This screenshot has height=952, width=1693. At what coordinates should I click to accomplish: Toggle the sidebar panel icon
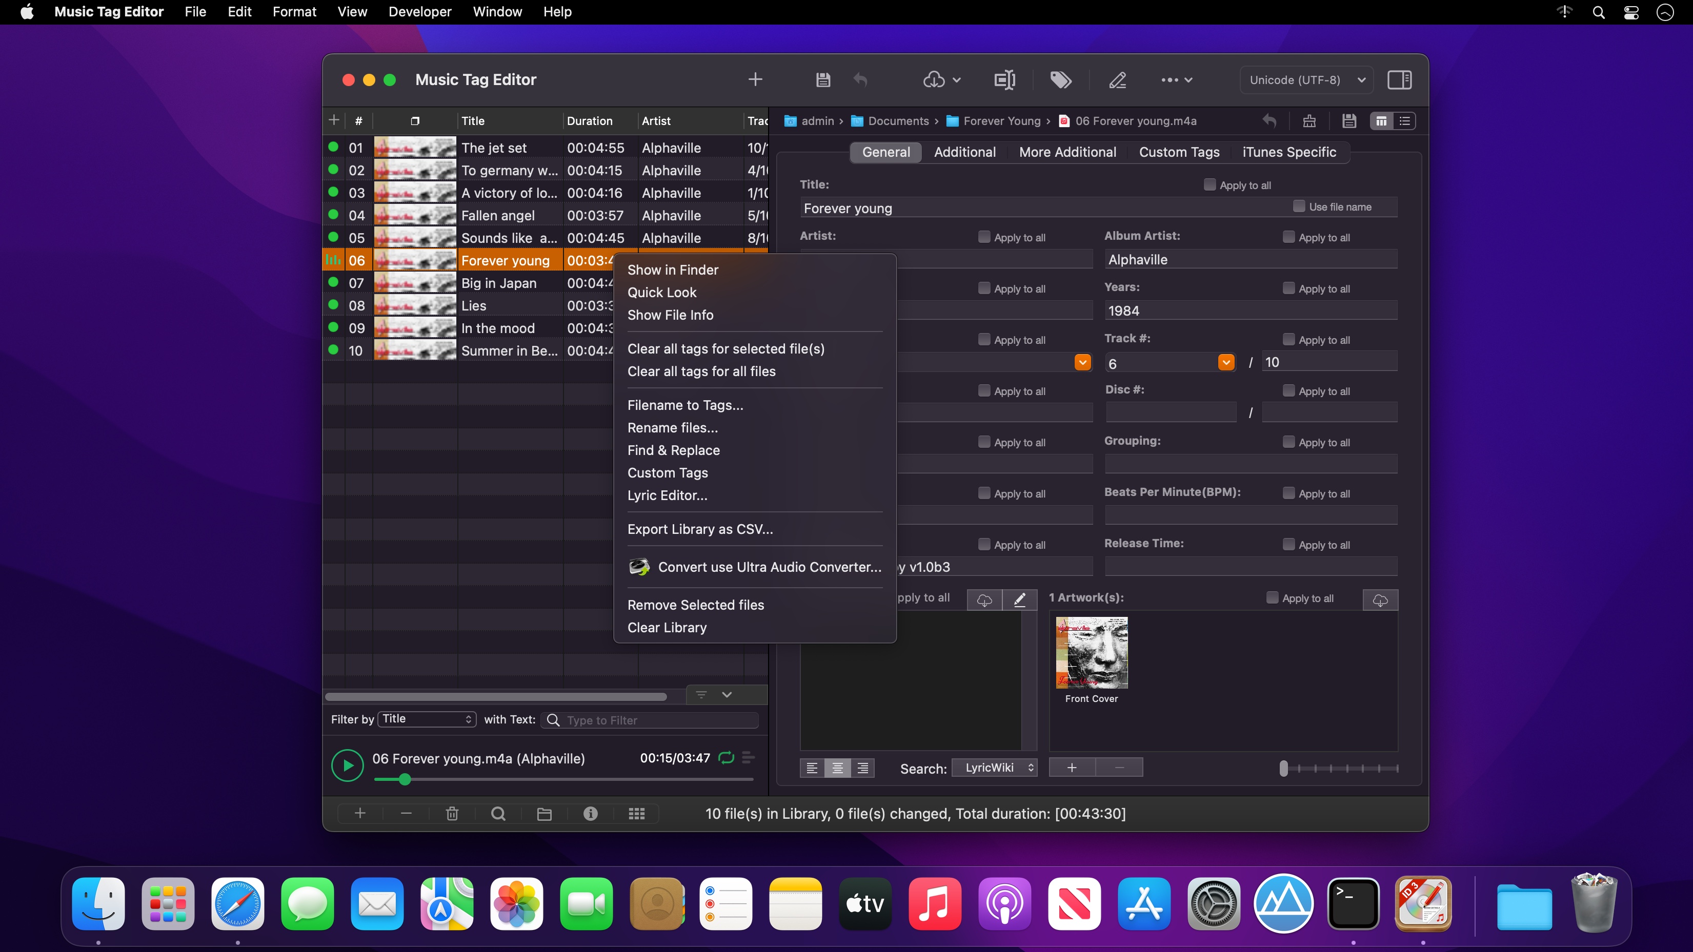1399,79
